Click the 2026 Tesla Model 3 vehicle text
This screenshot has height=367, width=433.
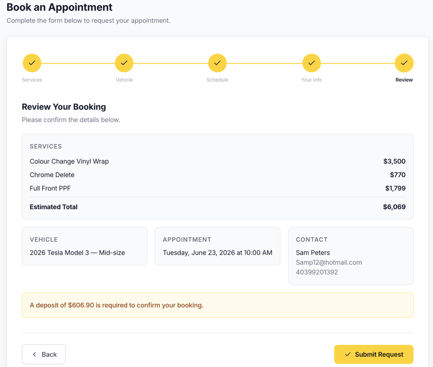pos(77,253)
